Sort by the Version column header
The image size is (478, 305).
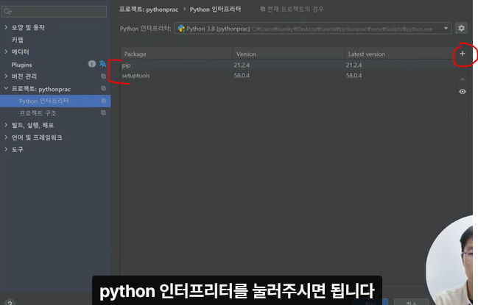pos(289,54)
